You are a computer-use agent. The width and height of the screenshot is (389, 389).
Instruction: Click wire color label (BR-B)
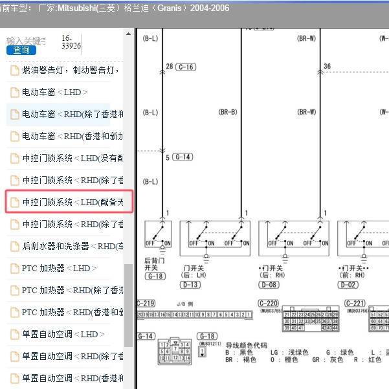[228, 112]
